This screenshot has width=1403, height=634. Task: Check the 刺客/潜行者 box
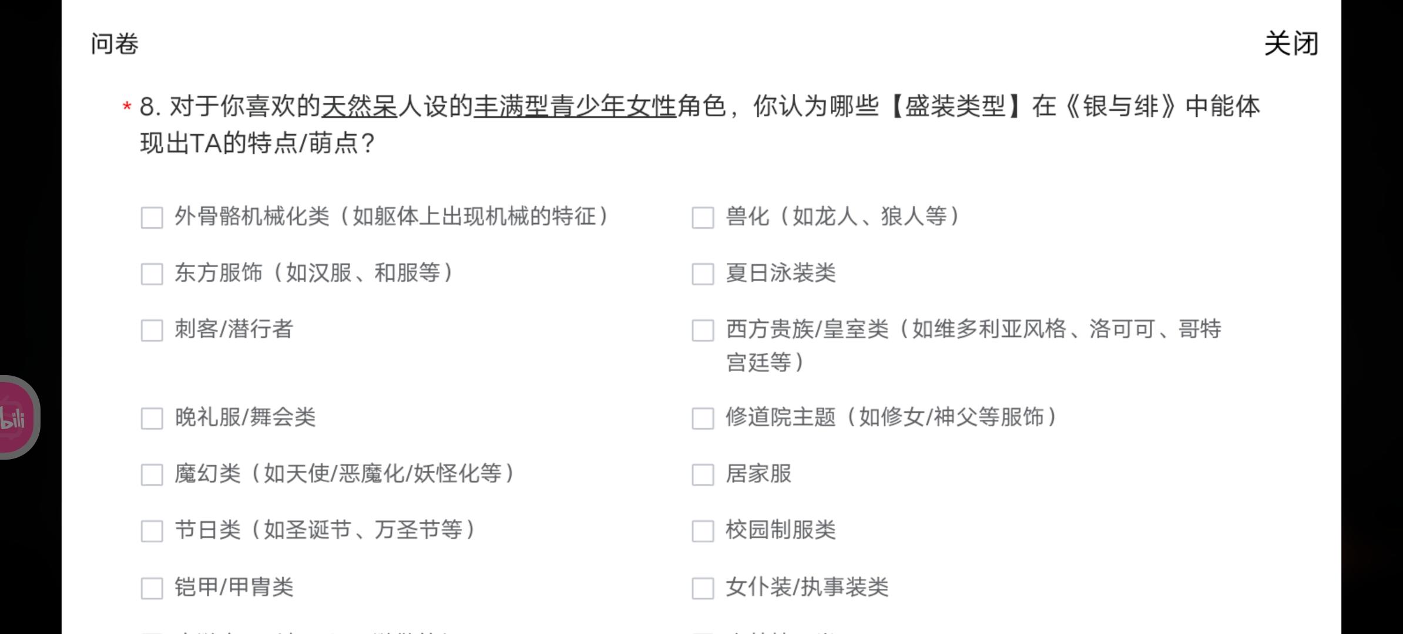click(152, 330)
